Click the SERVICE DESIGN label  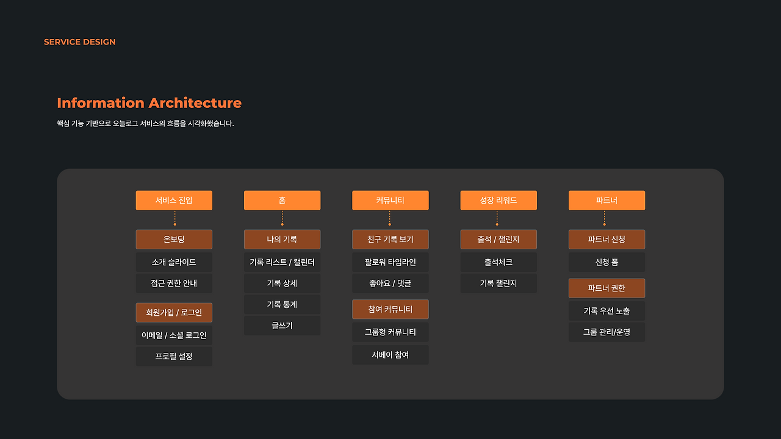coord(80,42)
